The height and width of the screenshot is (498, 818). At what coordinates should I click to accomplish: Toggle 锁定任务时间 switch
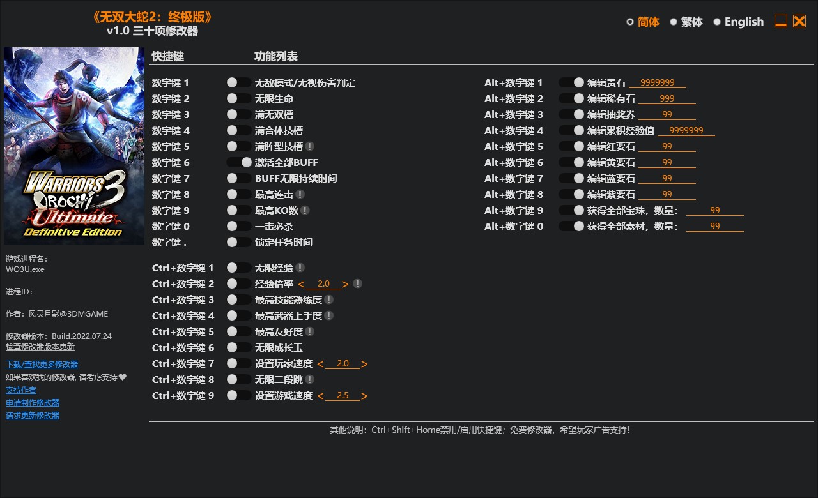(239, 242)
